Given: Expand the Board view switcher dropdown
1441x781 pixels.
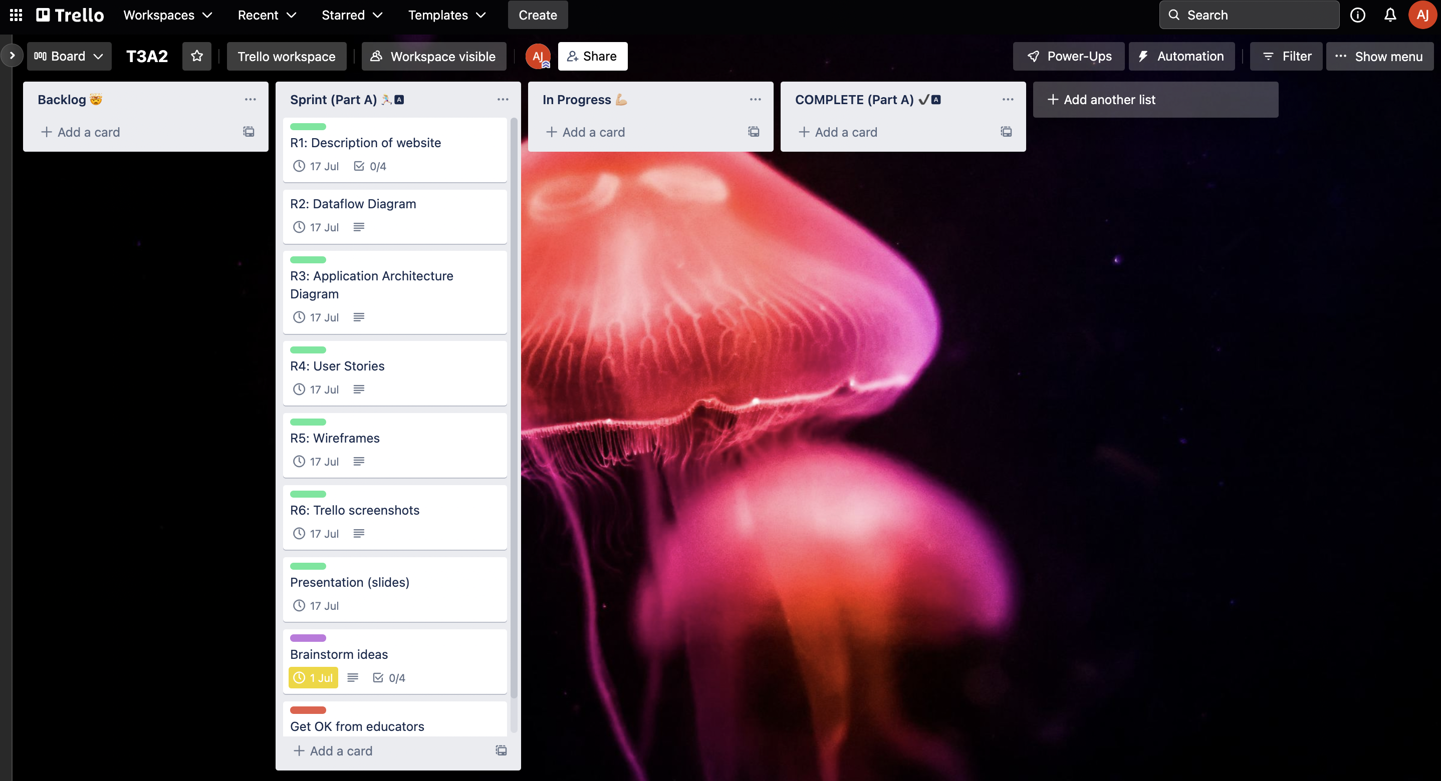Looking at the screenshot, I should pos(69,56).
